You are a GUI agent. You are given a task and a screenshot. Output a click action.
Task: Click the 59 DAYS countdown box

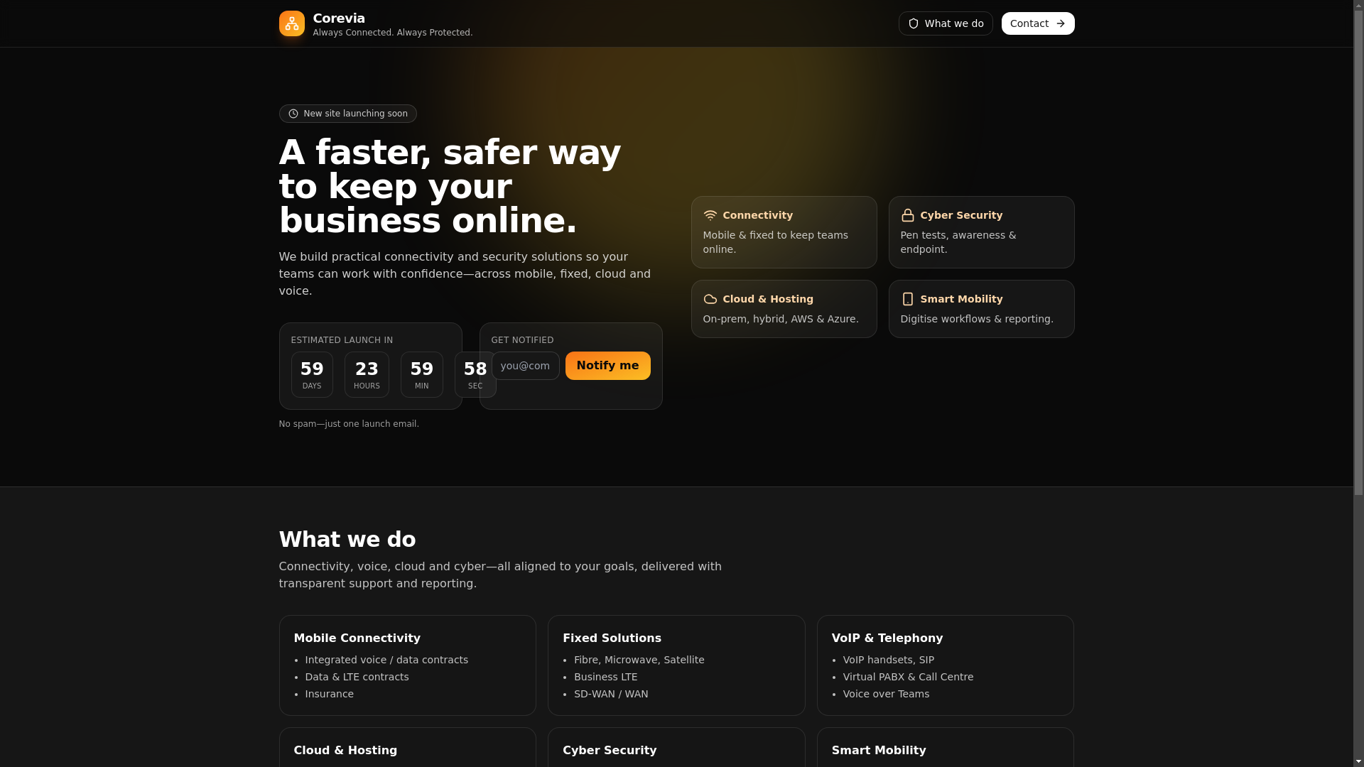[x=312, y=374]
